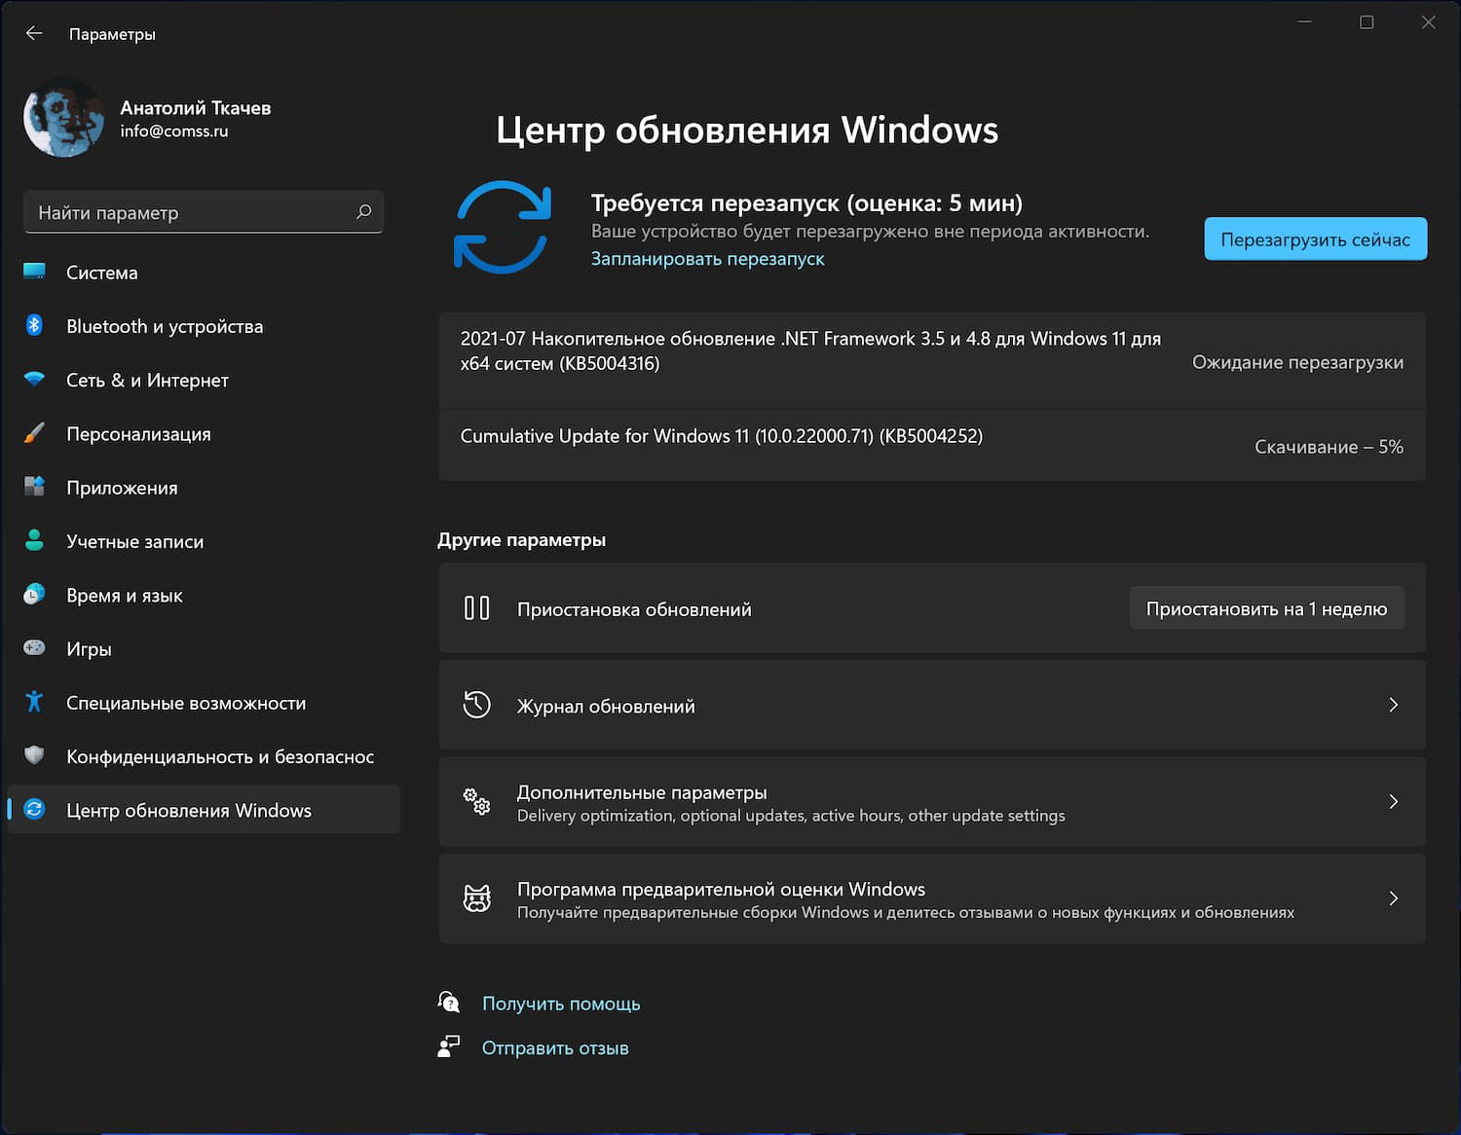Viewport: 1461px width, 1135px height.
Task: Click the shield icon for Конфиденциальность
Action: pos(35,755)
